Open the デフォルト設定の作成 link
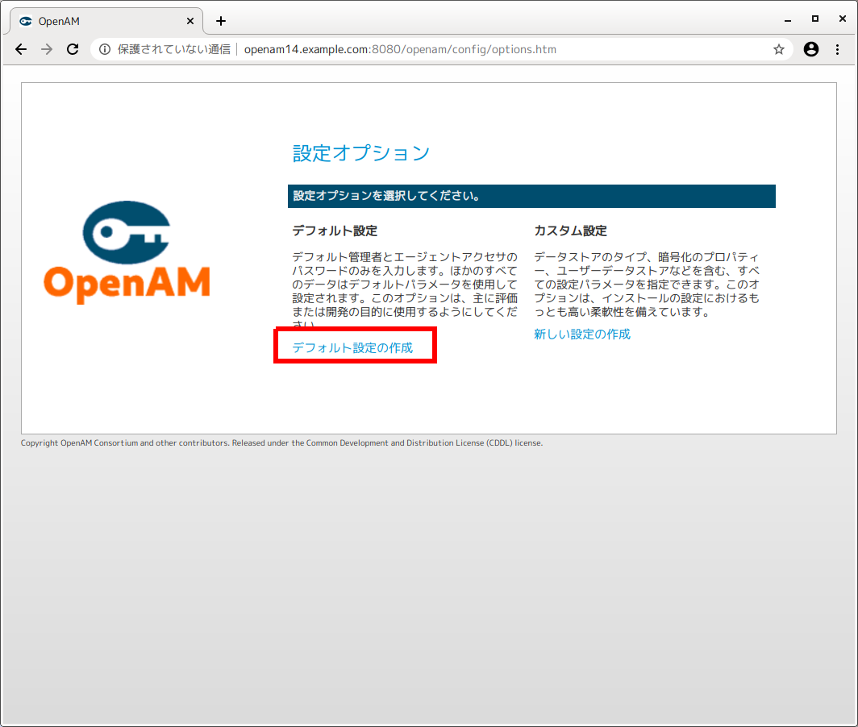 (x=355, y=346)
